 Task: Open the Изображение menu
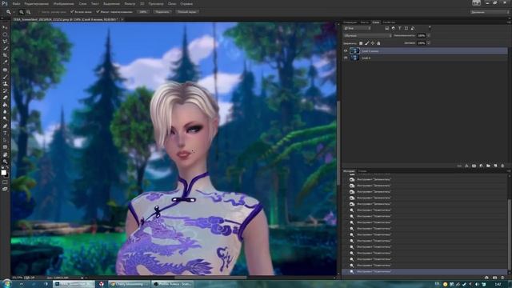(x=63, y=4)
